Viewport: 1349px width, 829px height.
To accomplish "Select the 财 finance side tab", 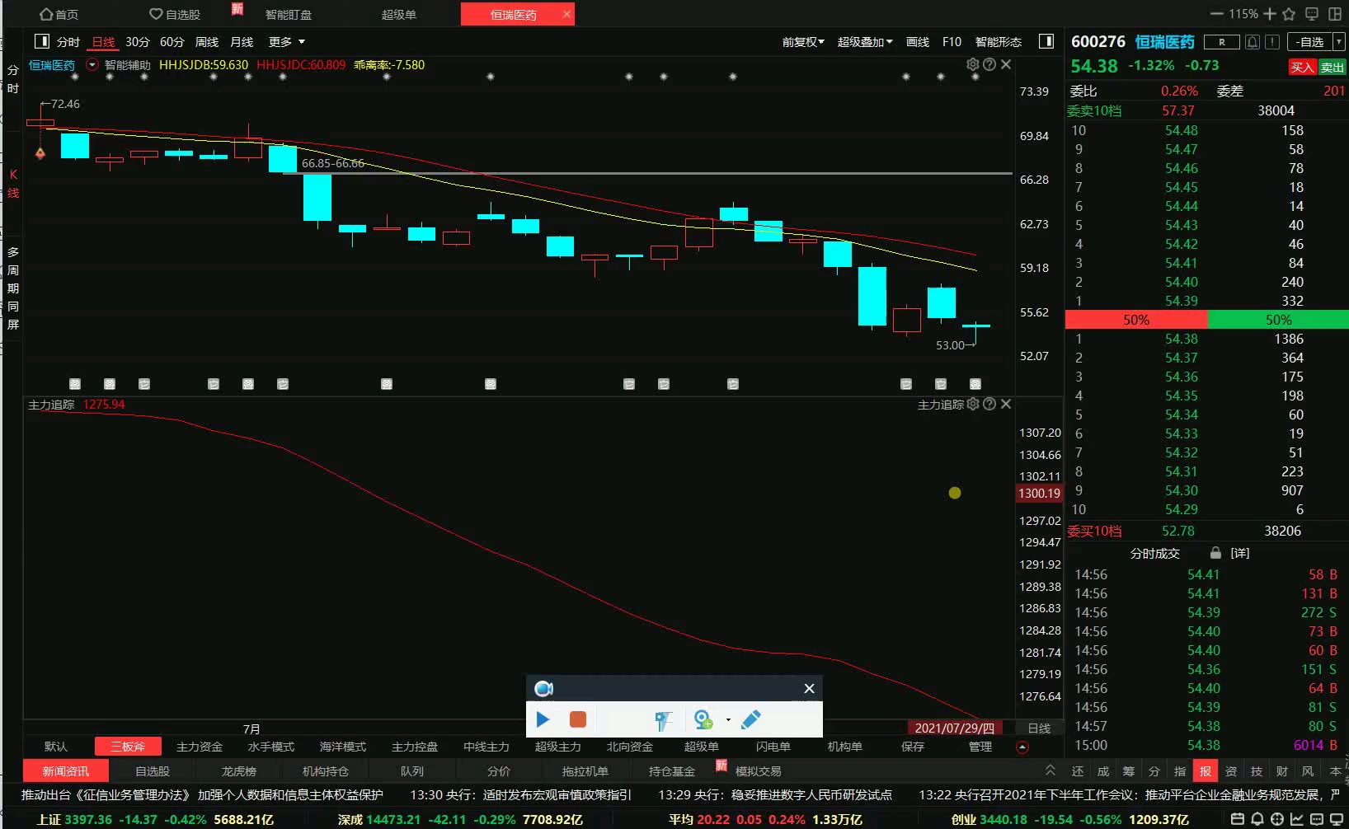I will click(x=1282, y=771).
